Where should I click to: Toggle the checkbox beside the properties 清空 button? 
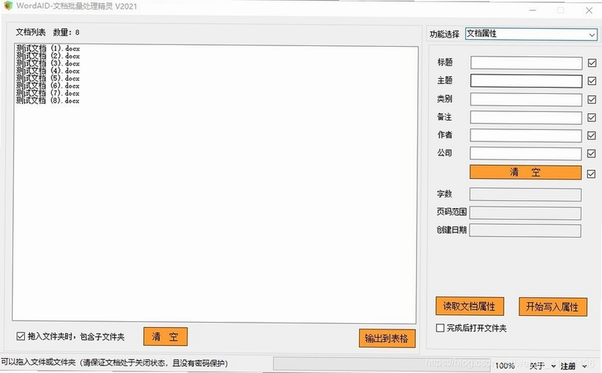pos(591,174)
